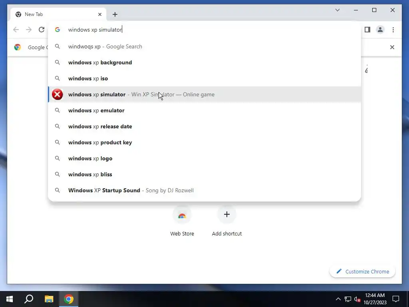Select the 'windwoqs xp - Google Search' suggestion
Viewport: 409px width, 307px height.
204,46
